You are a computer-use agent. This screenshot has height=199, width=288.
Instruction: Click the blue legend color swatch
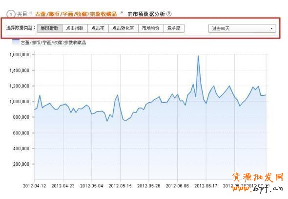pos(16,42)
